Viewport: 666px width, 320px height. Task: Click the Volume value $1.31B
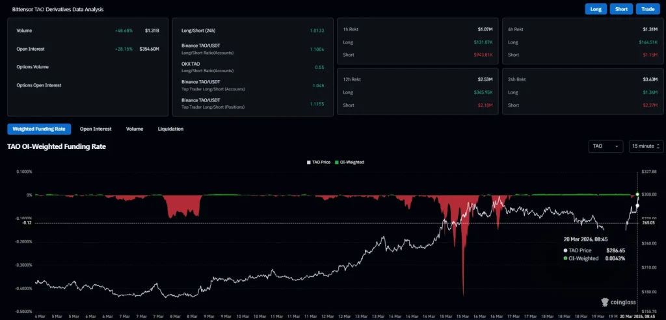click(152, 31)
